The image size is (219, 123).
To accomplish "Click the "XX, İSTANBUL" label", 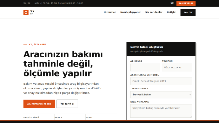I will tap(38, 44).
